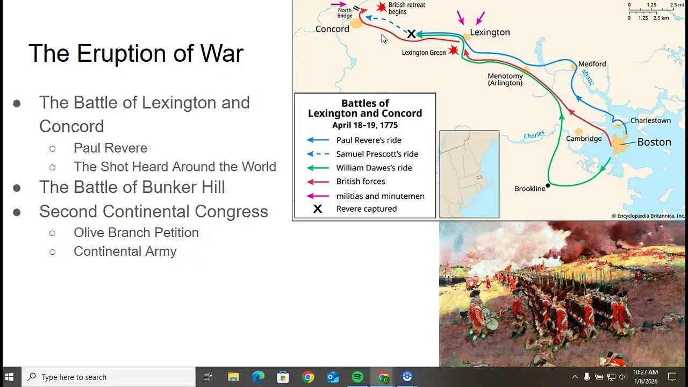Click 'The Battle of Bunker Hill' bullet
This screenshot has width=688, height=387.
pos(132,187)
